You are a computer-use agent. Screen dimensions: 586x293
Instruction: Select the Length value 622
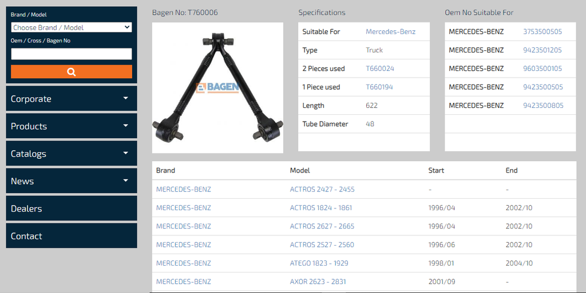coord(371,106)
